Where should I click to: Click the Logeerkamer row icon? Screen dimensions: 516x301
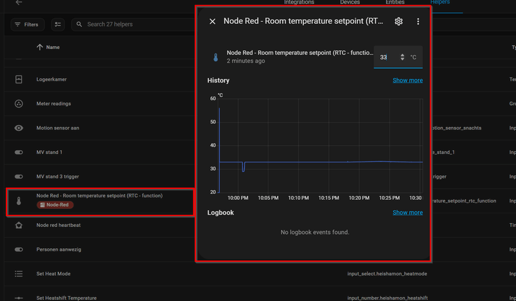19,79
